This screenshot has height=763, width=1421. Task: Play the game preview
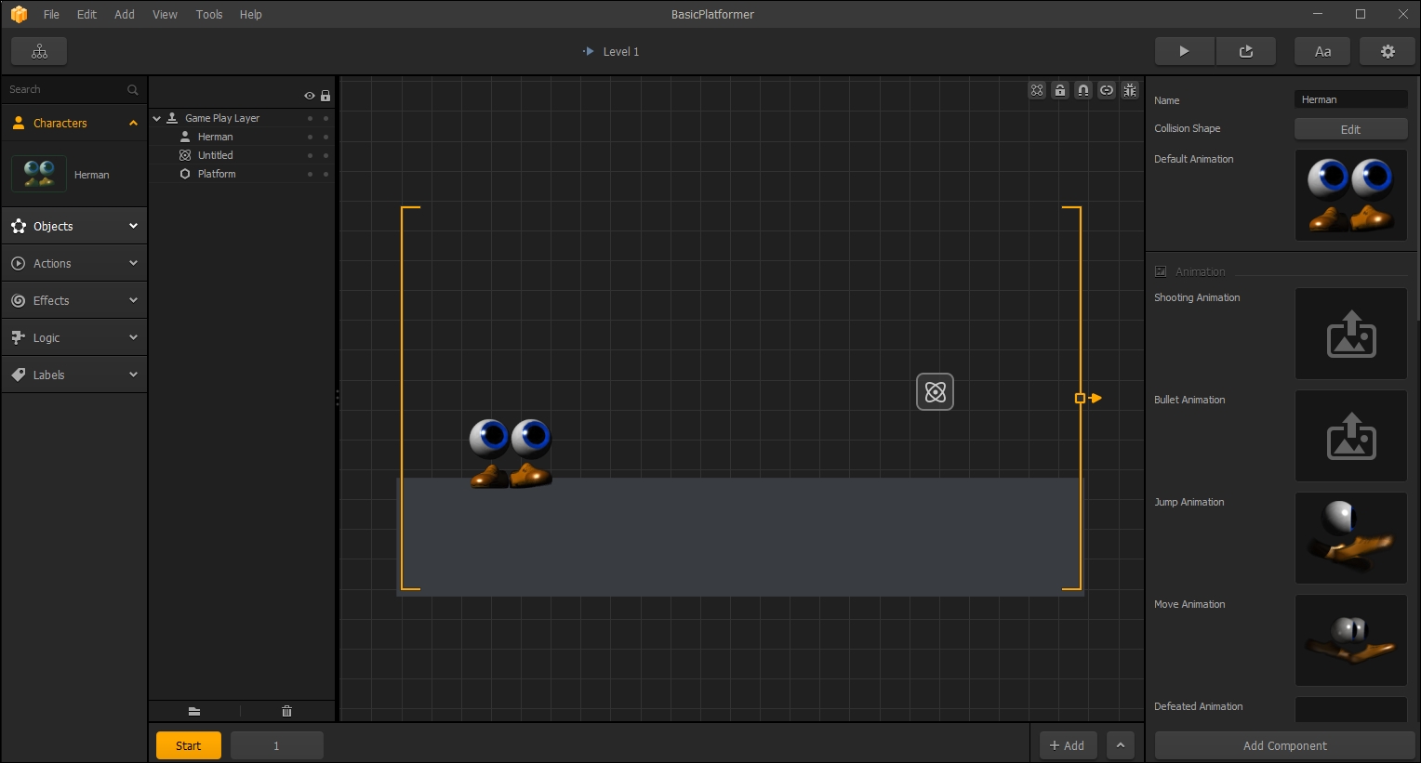point(1184,51)
